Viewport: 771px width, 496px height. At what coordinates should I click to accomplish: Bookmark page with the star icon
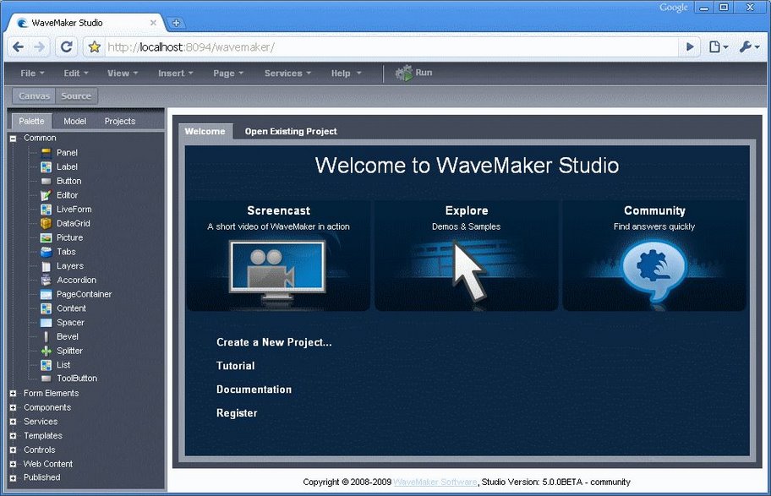coord(95,47)
